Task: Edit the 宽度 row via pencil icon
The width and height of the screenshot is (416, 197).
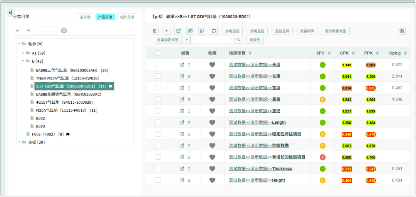Action: tap(182, 88)
